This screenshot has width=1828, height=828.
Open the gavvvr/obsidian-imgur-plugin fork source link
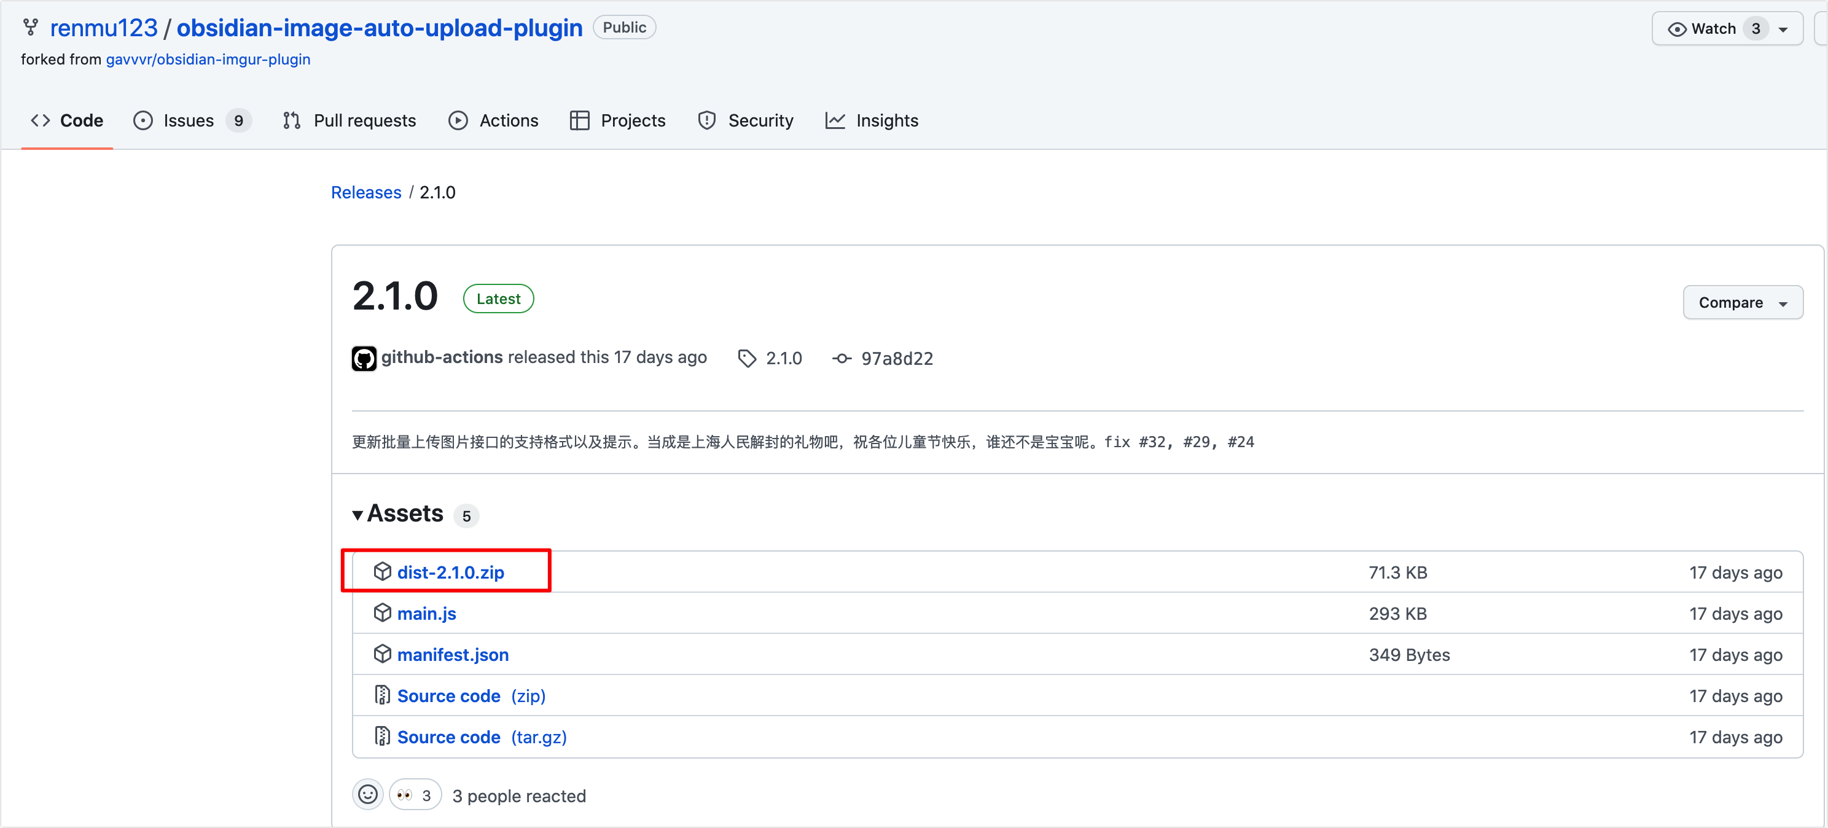(208, 60)
